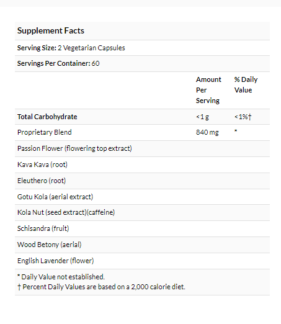Image resolution: width=281 pixels, height=324 pixels.
Task: Click the Amount Per Serving column header
Action: coord(208,90)
